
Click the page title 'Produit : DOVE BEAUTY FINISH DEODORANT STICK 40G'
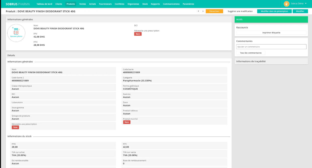tap(41, 11)
